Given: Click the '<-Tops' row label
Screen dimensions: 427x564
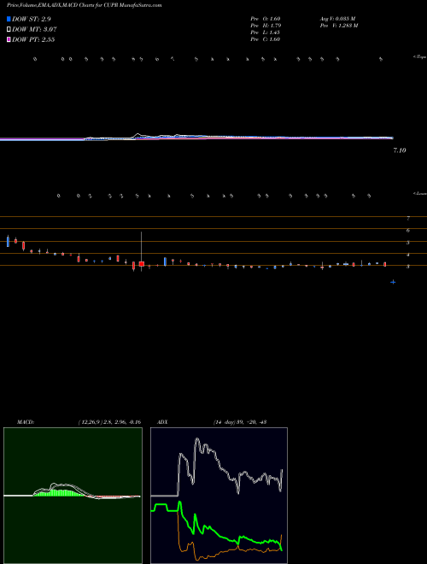Looking at the screenshot, I should click(x=419, y=57).
